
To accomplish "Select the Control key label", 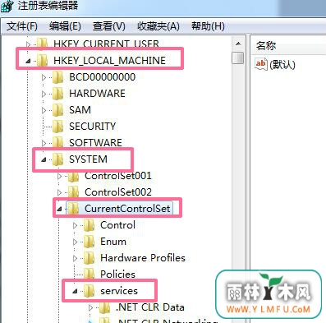I will click(117, 225).
